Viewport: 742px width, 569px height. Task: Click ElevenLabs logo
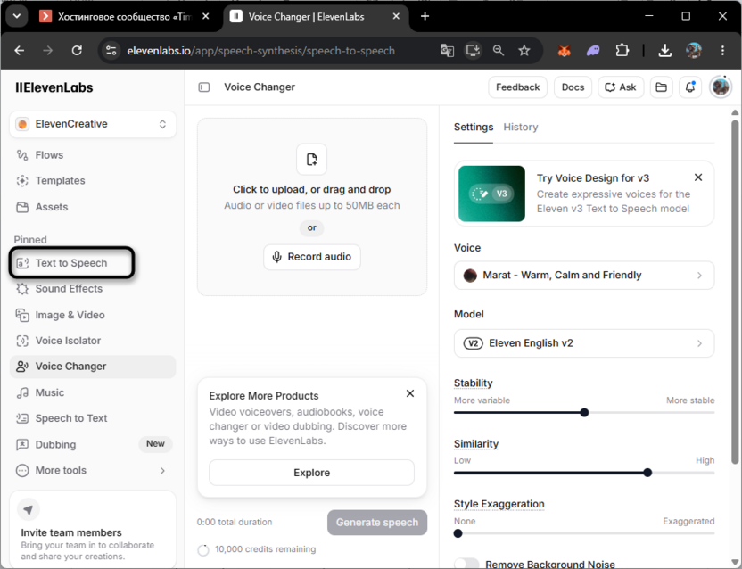(x=54, y=87)
